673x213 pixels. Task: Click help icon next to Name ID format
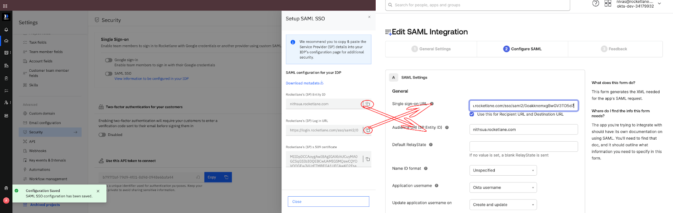(x=426, y=169)
